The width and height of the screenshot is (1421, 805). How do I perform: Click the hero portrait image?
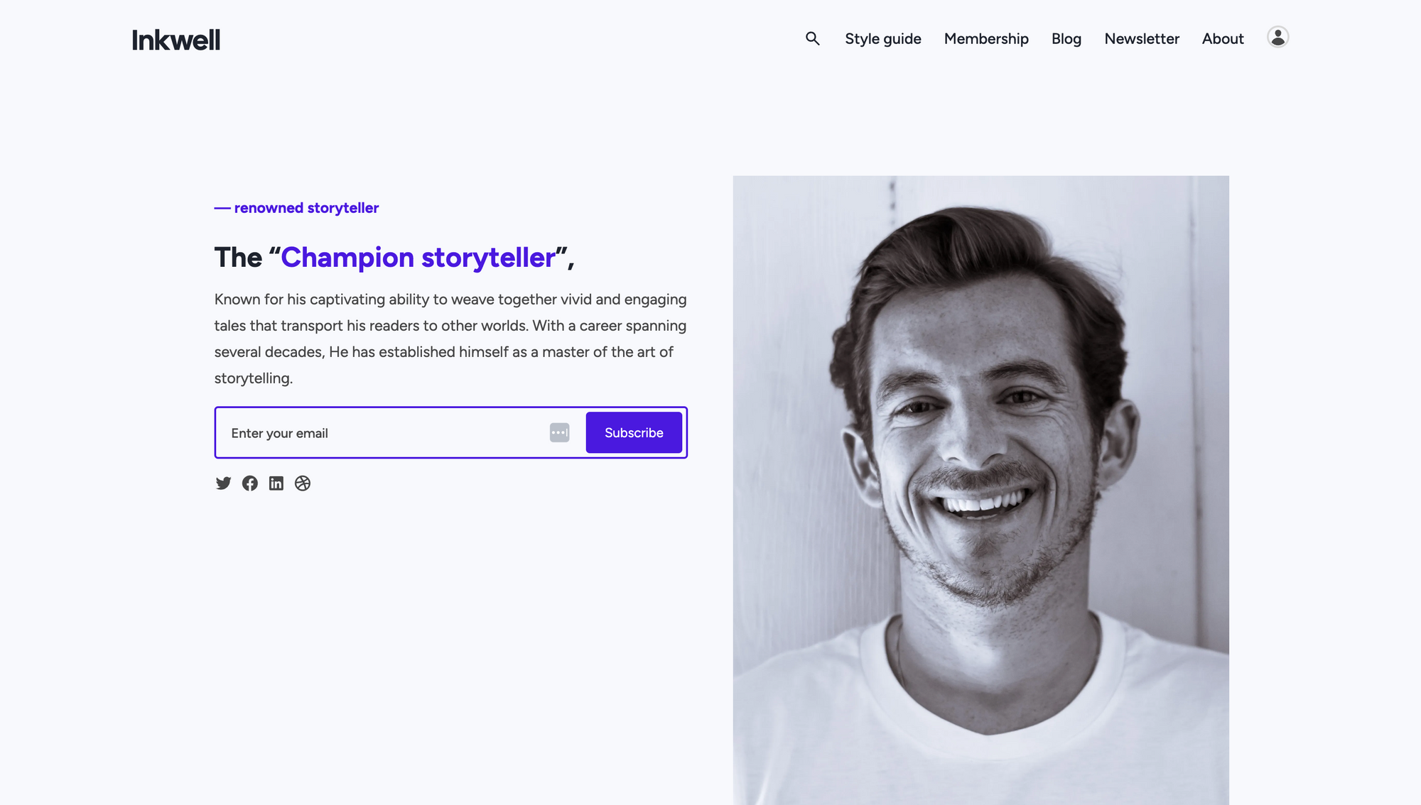[x=980, y=491]
